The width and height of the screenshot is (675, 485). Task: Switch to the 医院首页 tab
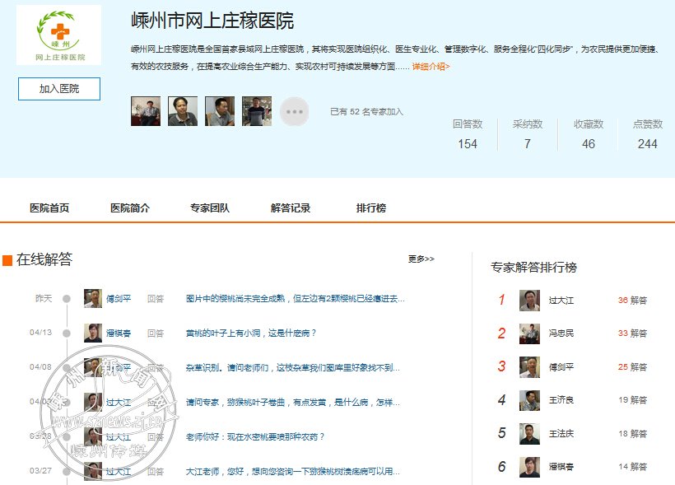tap(49, 208)
